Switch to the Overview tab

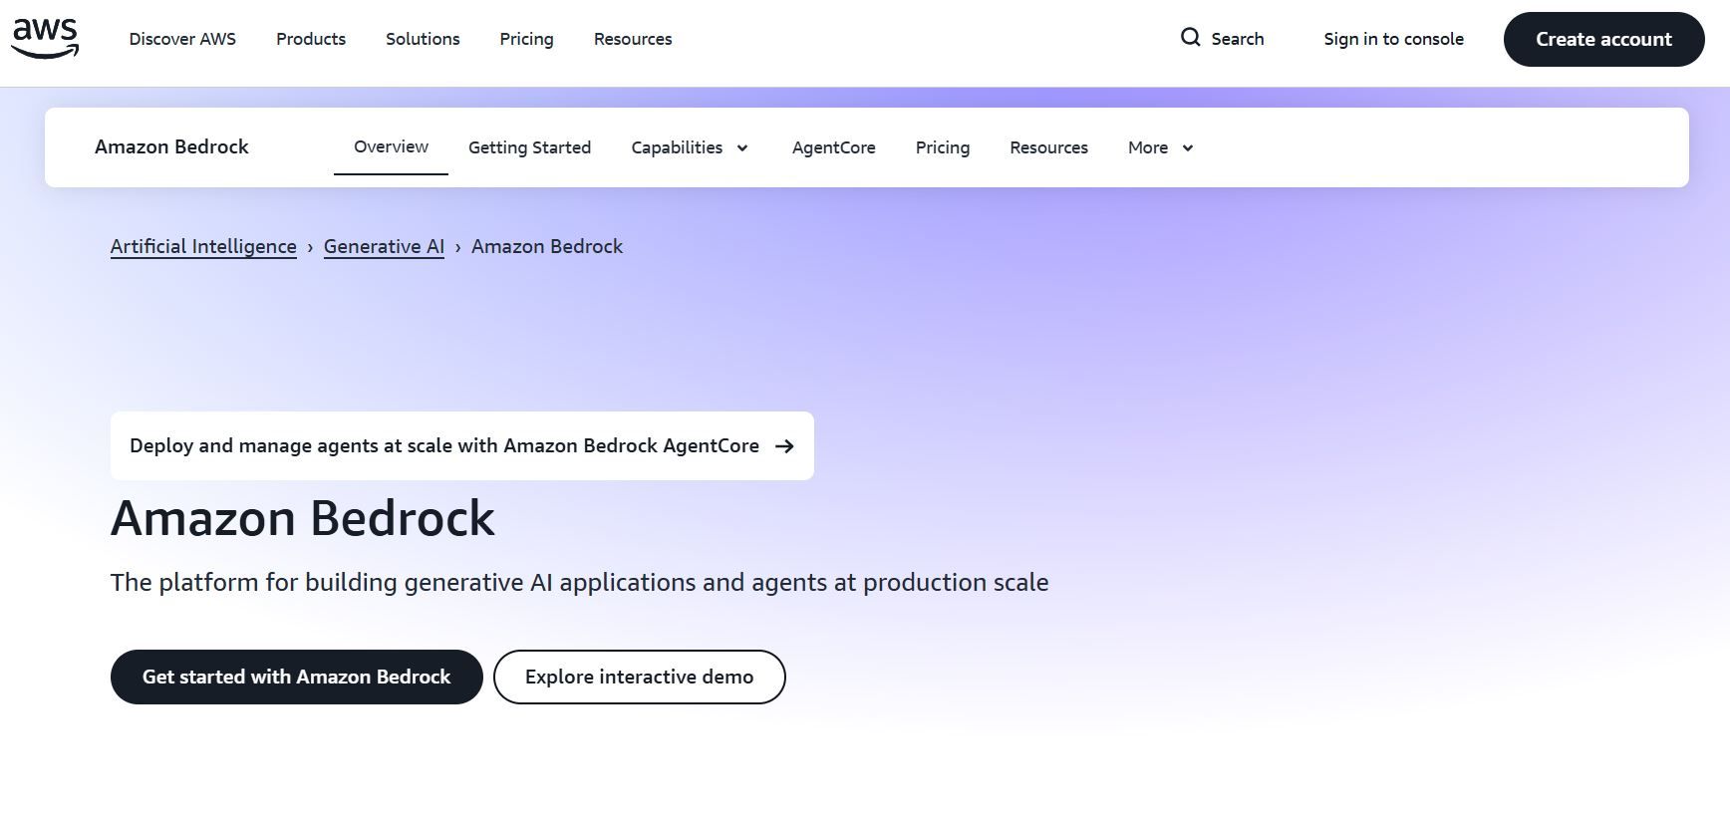(391, 146)
